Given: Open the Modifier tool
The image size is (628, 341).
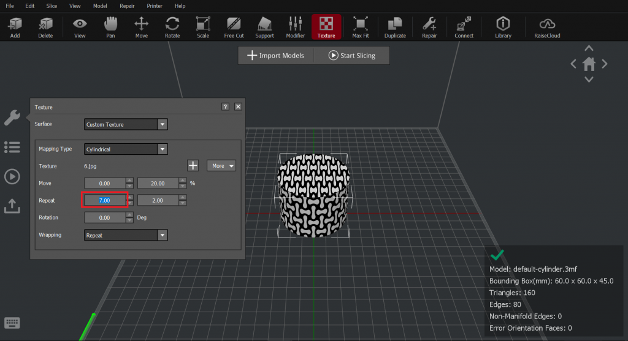Looking at the screenshot, I should click(295, 27).
